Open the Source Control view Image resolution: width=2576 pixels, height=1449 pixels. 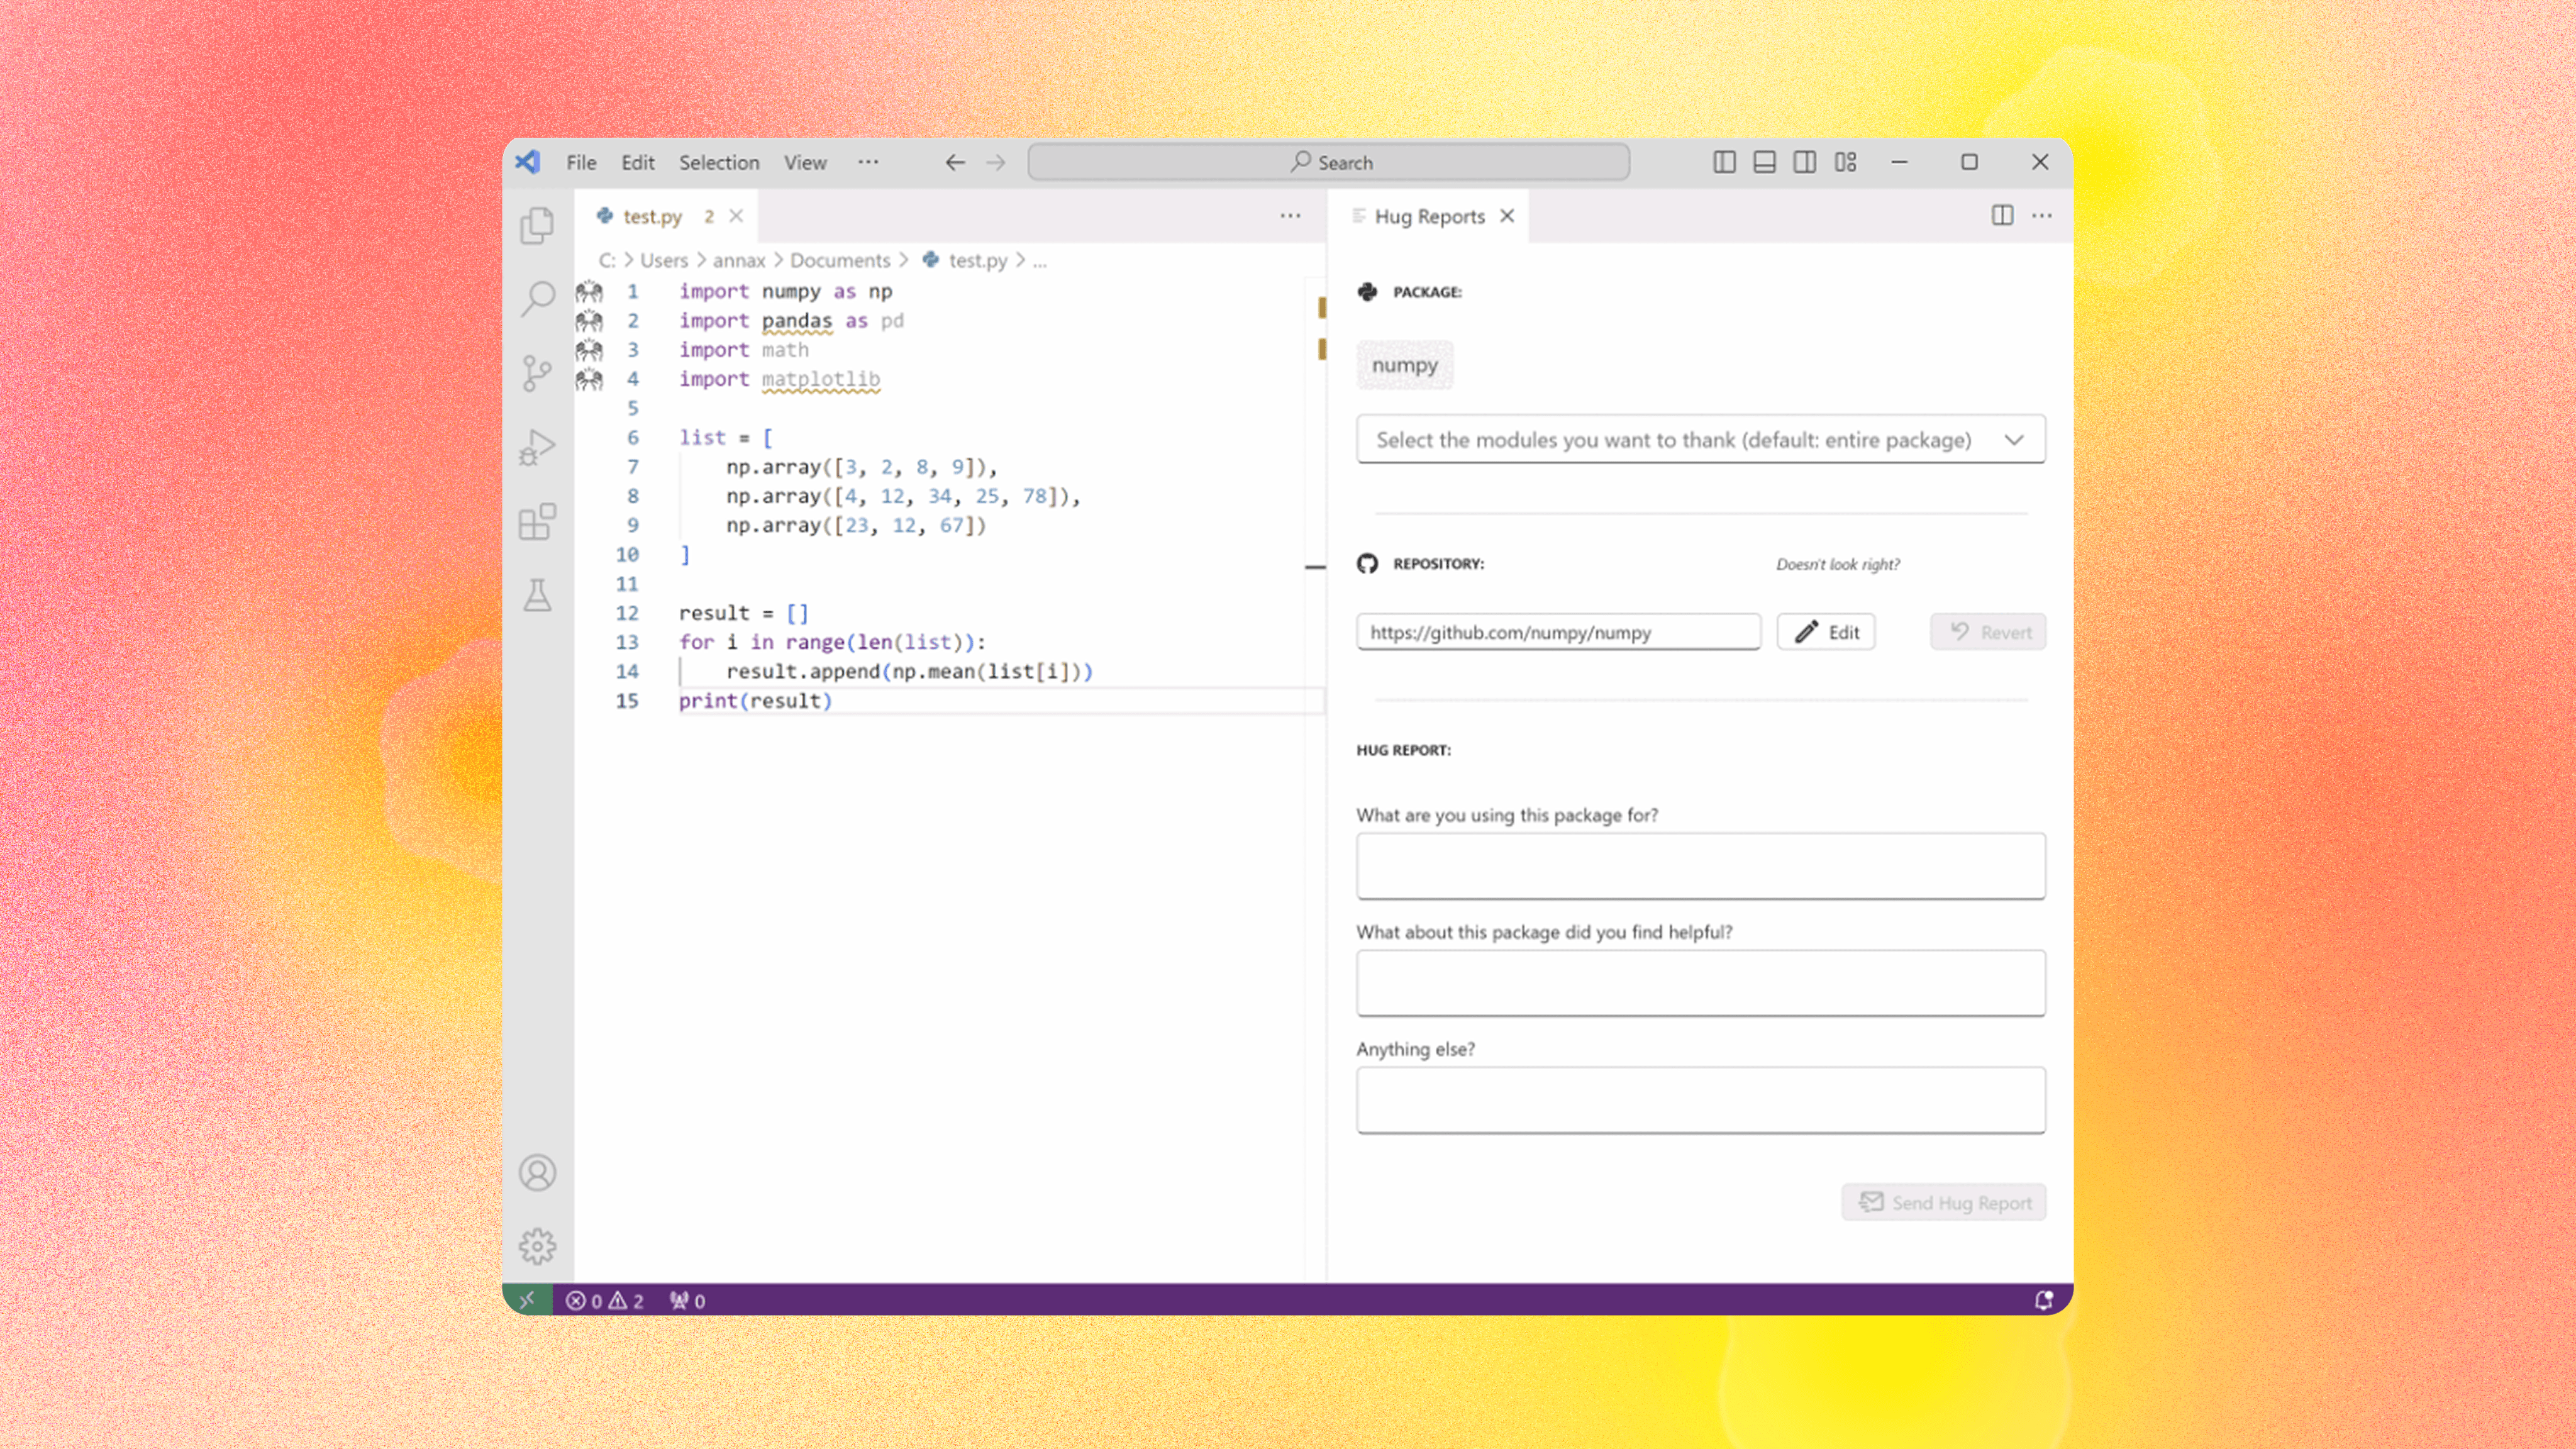tap(537, 373)
